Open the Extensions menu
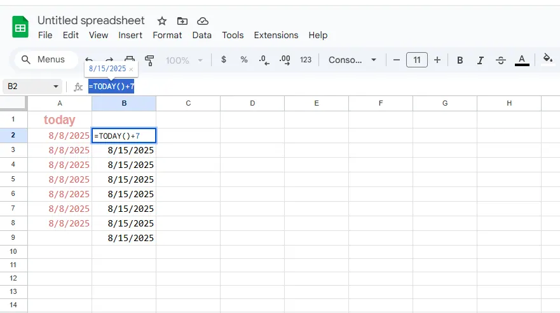Screen dimensions: 560x313 (276, 35)
